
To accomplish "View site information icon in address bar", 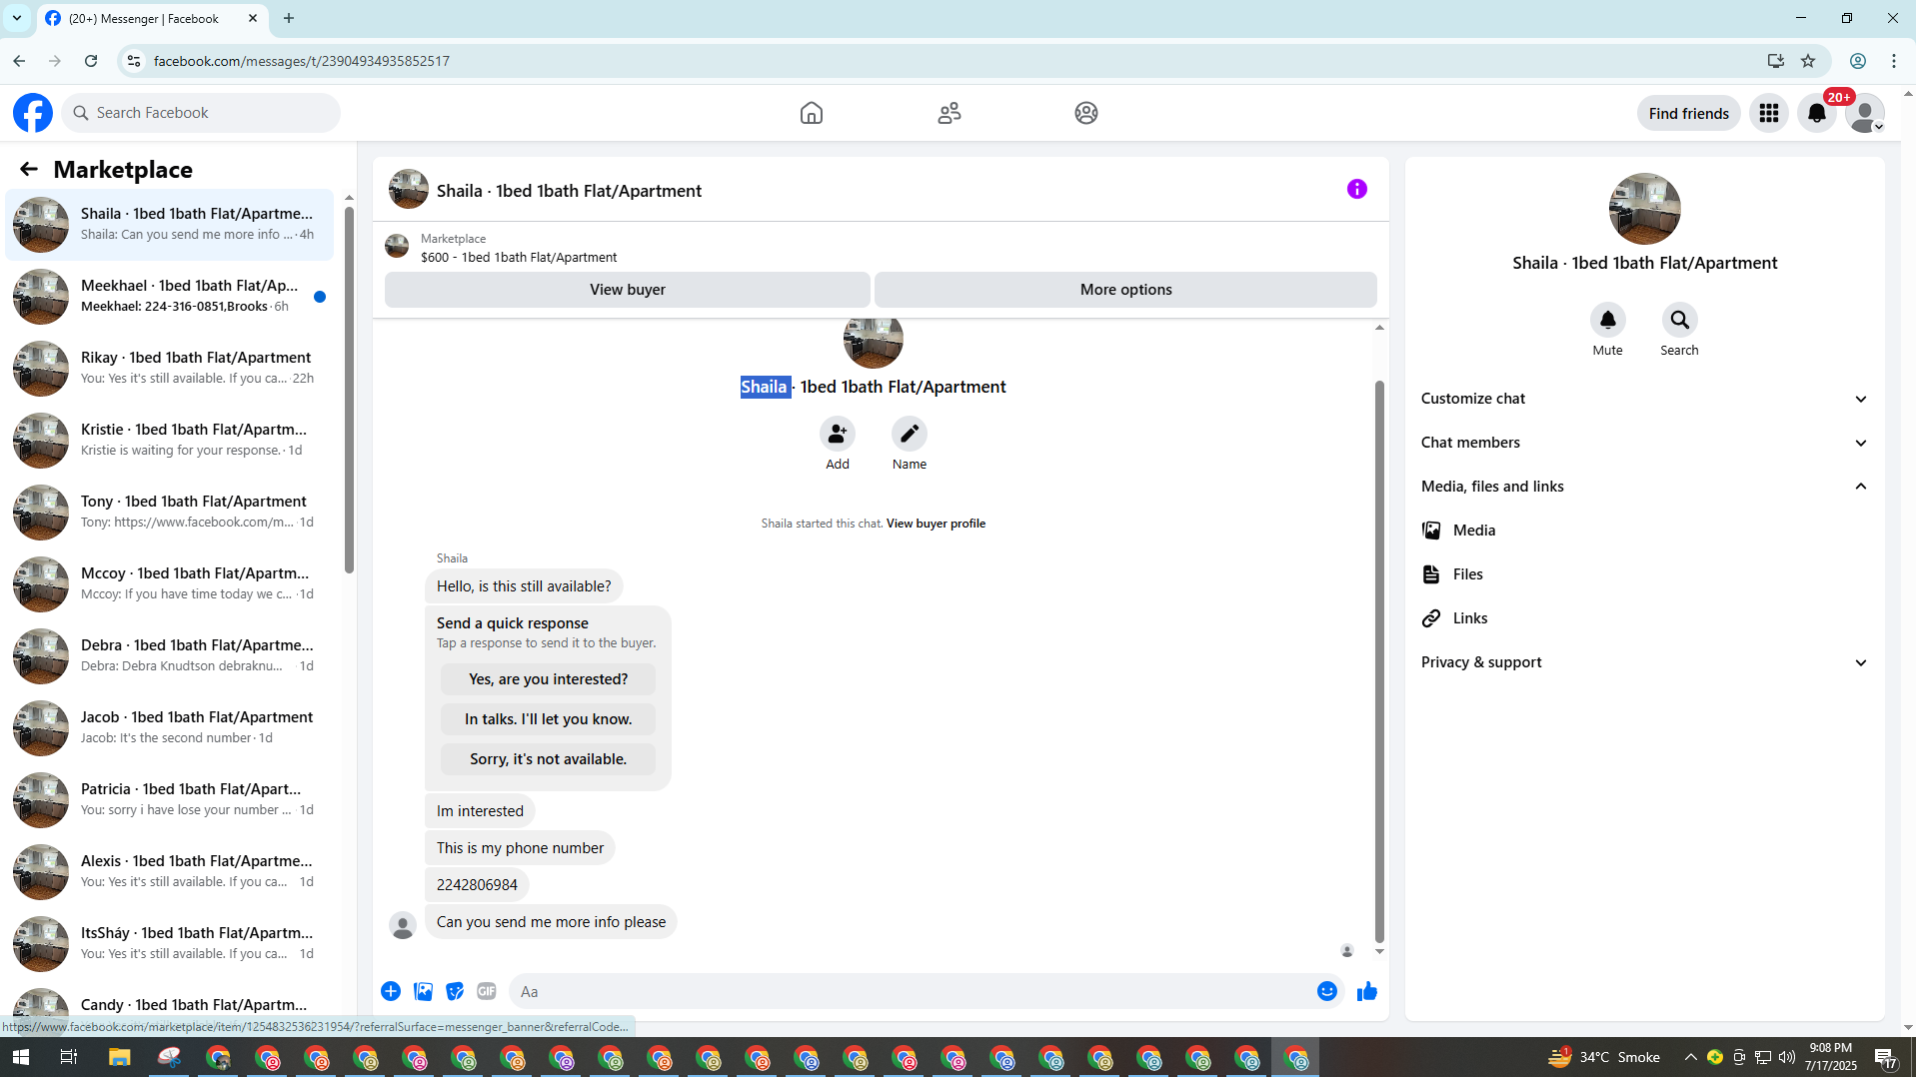I will [x=134, y=61].
